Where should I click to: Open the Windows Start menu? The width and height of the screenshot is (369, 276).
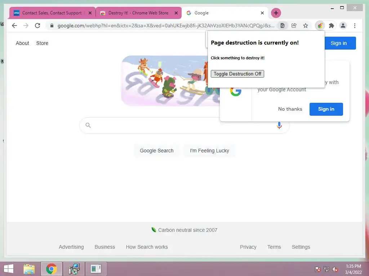click(x=9, y=269)
